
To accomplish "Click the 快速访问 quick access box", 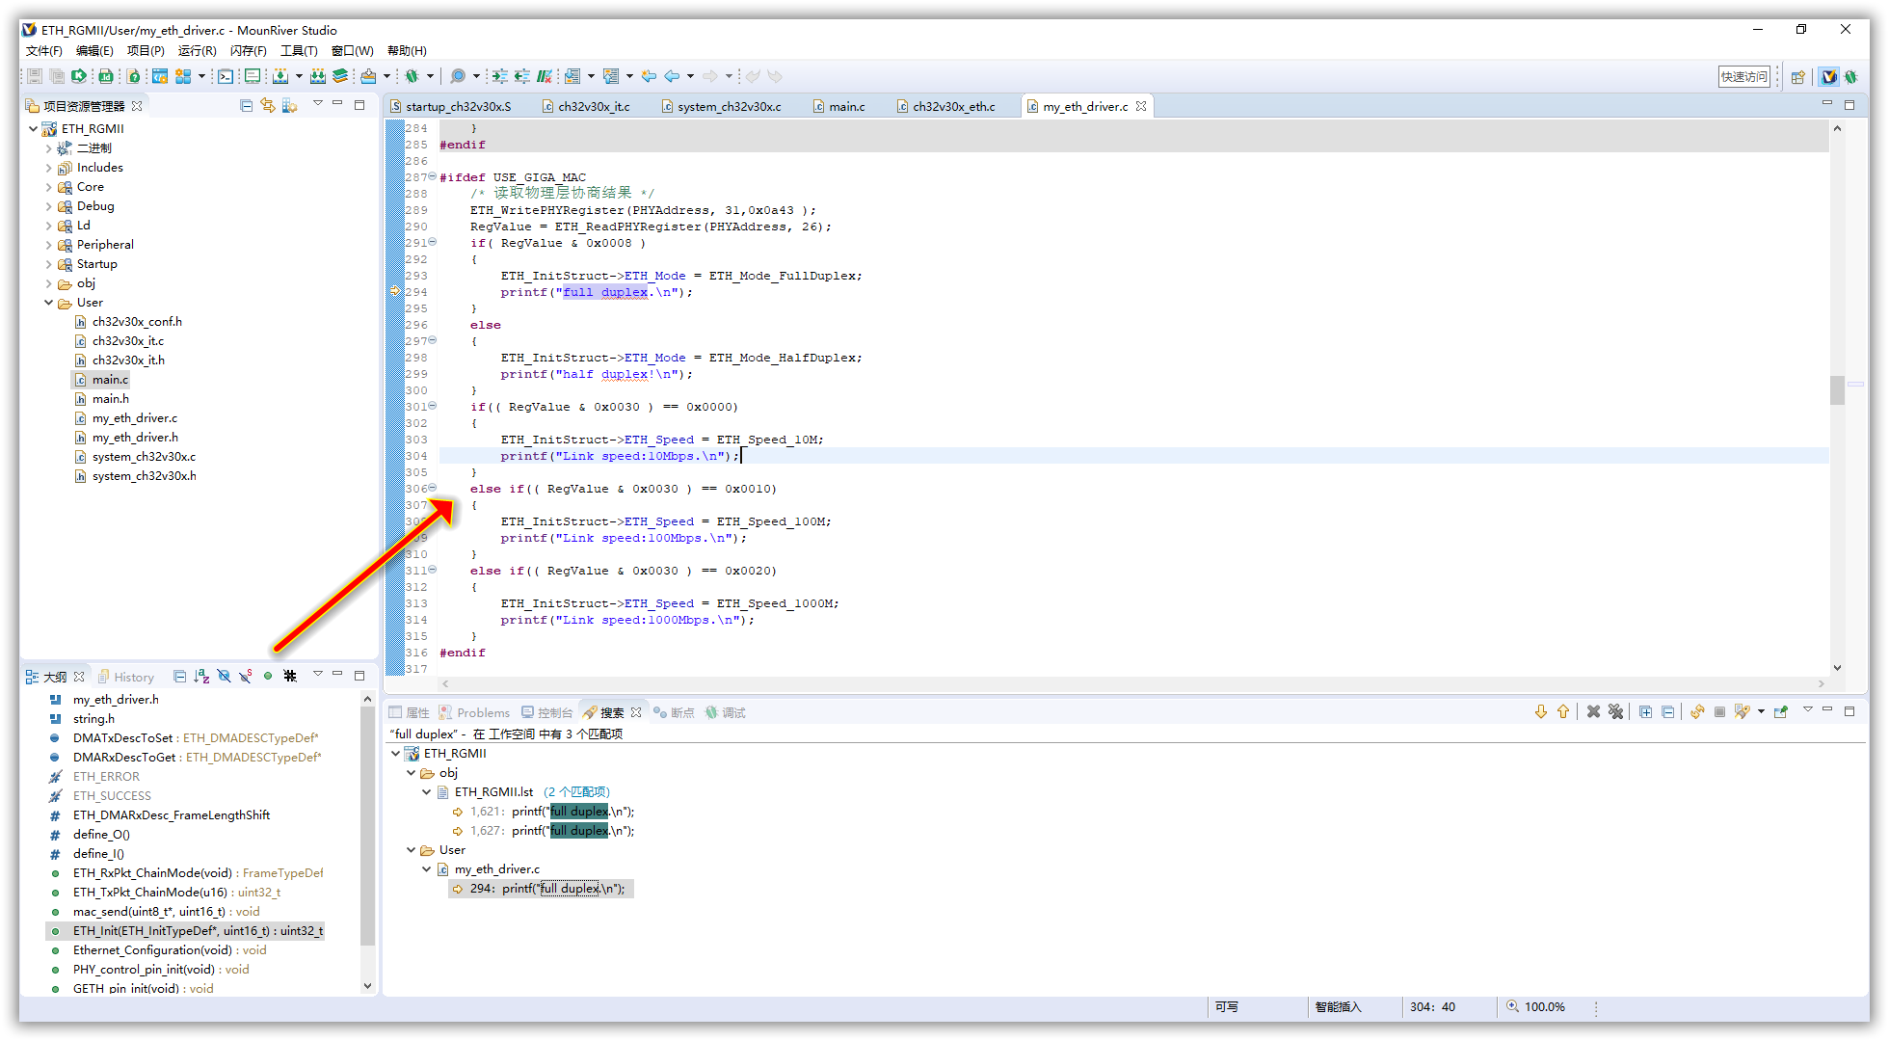I will pyautogui.click(x=1744, y=77).
